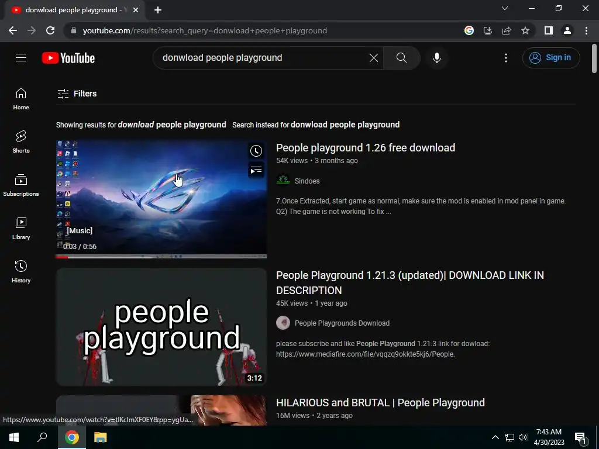The width and height of the screenshot is (599, 449).
Task: Open the Windows Start menu
Action: tap(14, 437)
